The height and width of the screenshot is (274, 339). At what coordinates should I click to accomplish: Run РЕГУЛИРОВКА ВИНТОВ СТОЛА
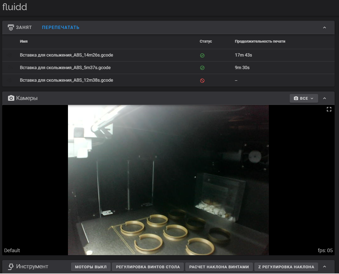click(148, 267)
